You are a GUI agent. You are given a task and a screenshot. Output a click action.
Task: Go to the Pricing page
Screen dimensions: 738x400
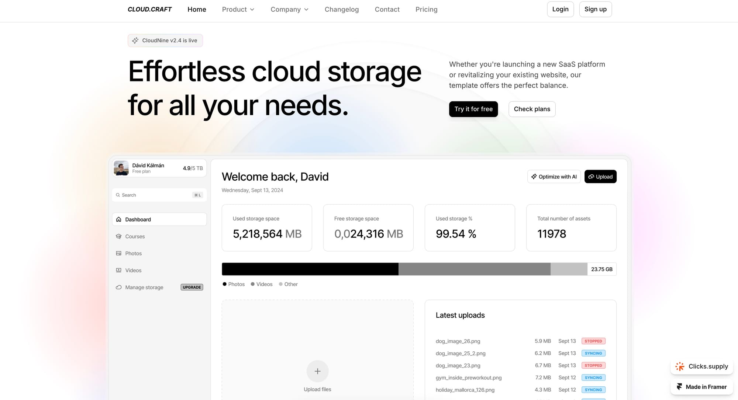coord(426,10)
